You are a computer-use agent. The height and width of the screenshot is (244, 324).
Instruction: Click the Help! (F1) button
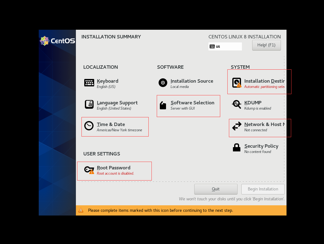coord(266,45)
